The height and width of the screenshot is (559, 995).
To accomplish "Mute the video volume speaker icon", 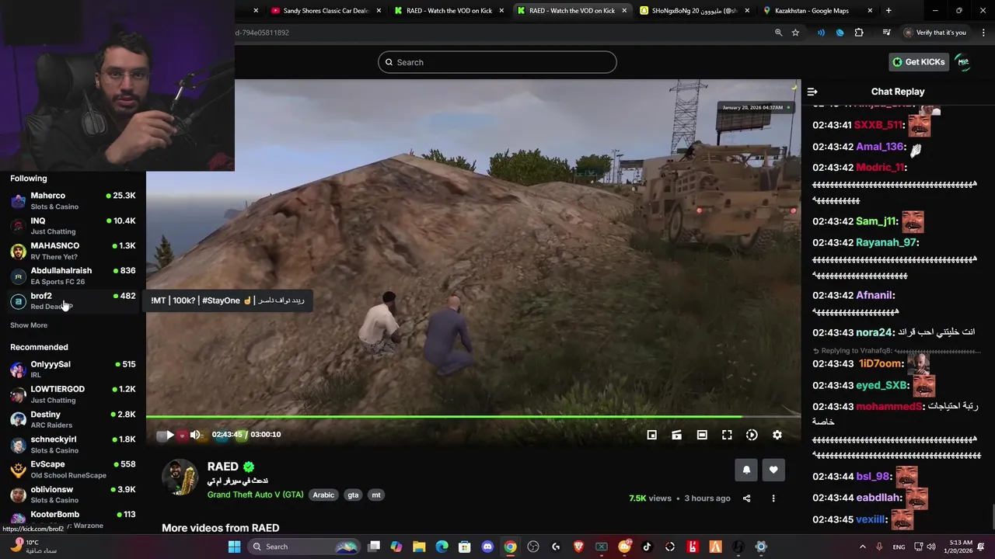I will [x=195, y=435].
